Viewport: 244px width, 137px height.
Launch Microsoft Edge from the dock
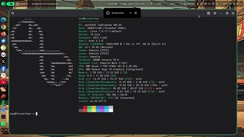click(4, 20)
